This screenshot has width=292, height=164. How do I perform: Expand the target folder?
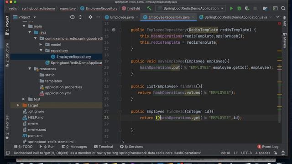click(18, 105)
